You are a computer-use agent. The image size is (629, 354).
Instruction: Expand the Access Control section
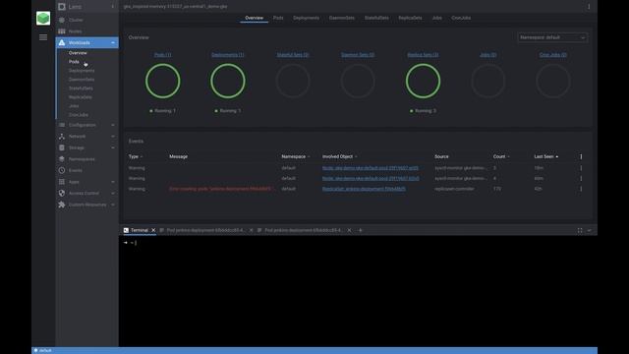[113, 193]
